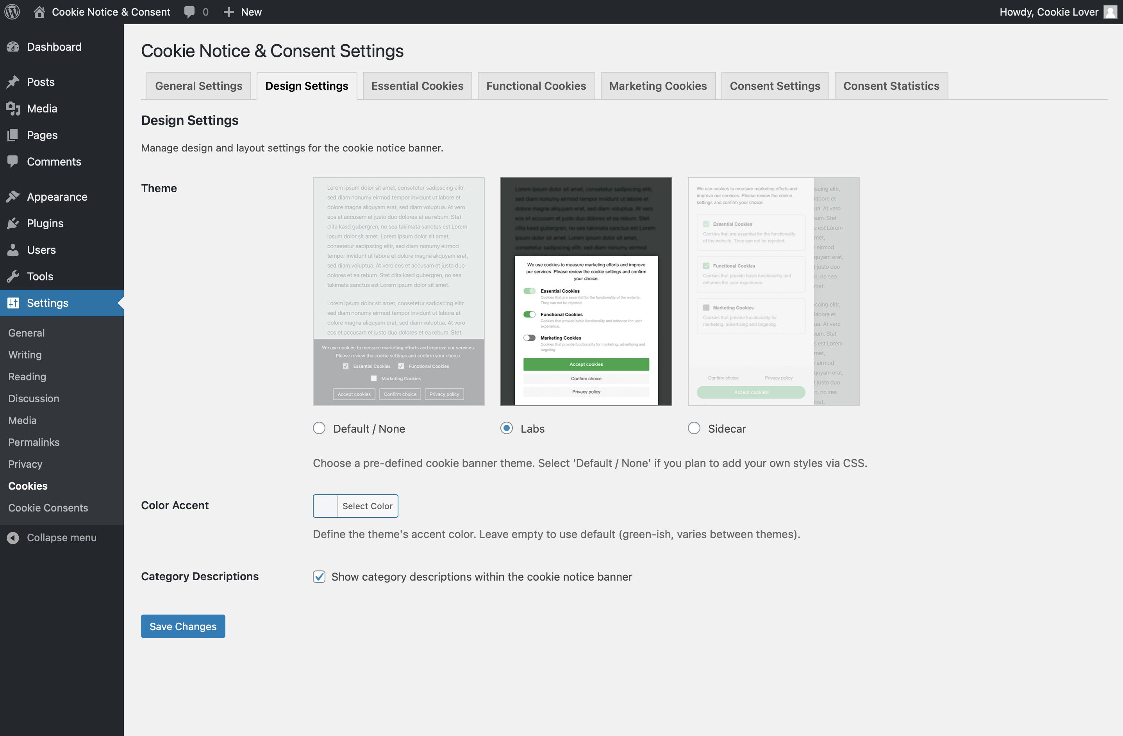The width and height of the screenshot is (1123, 736).
Task: Open Cookie Notice & Consent site link
Action: coord(111,12)
